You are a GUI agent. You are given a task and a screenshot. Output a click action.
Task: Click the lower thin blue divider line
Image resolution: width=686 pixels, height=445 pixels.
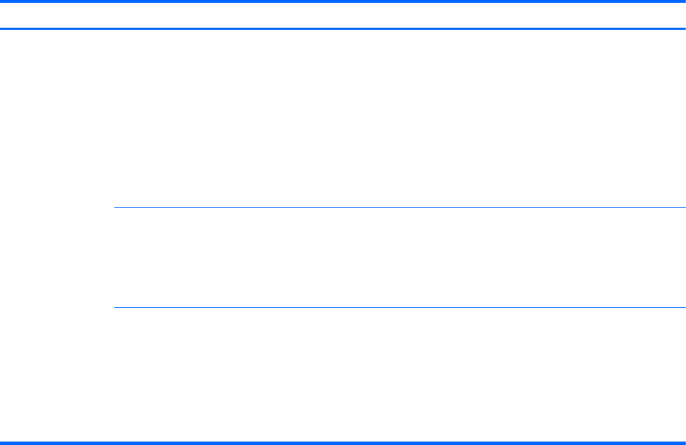coord(400,308)
